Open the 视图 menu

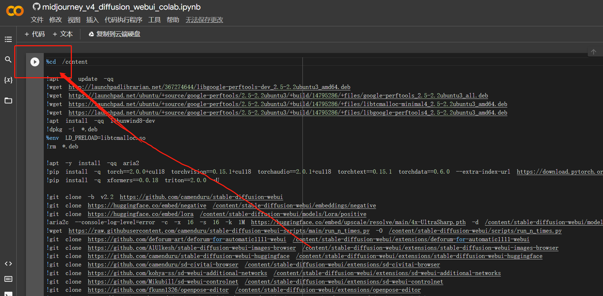(74, 20)
